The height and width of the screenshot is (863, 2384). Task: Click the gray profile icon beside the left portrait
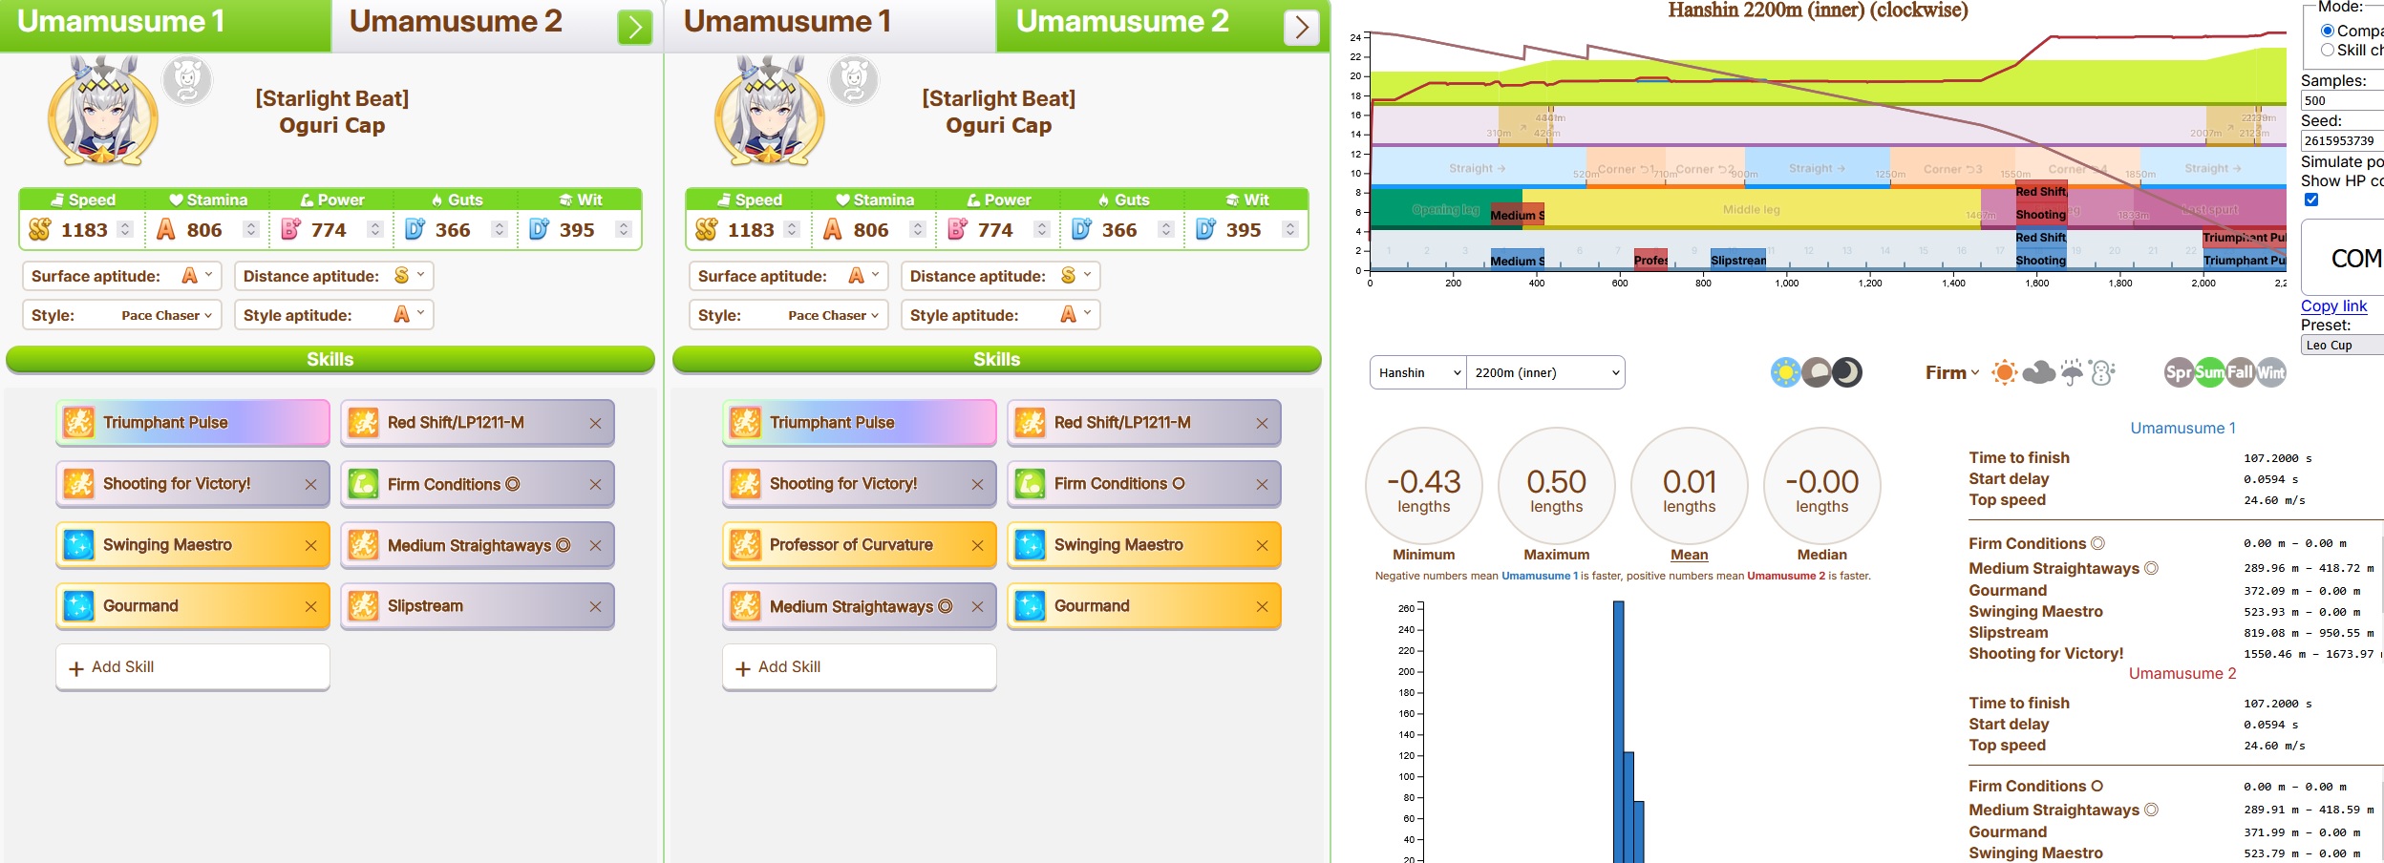pyautogui.click(x=187, y=80)
